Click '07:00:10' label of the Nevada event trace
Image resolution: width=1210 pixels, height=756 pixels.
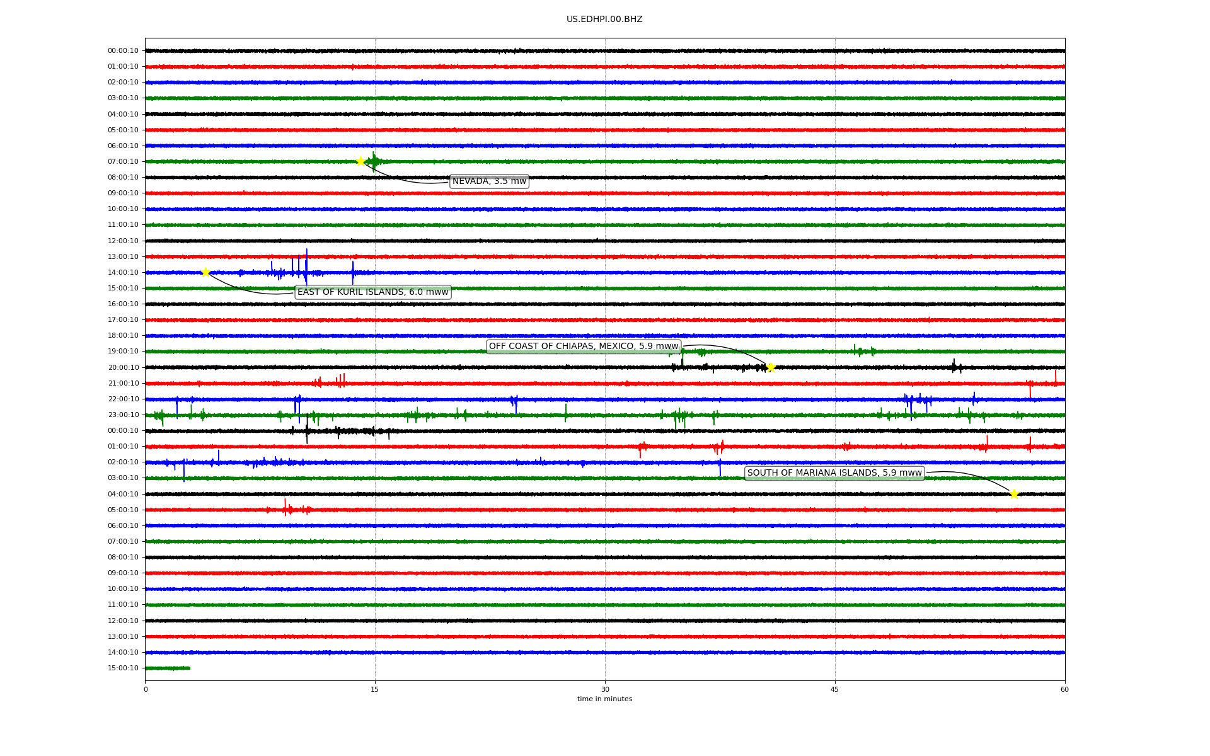click(123, 162)
